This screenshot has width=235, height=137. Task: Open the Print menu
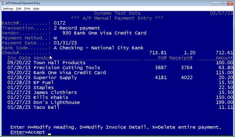click(x=27, y=8)
